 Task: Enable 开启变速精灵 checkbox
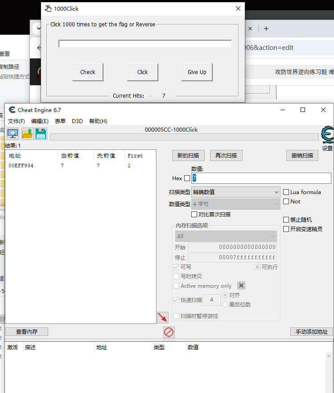coord(286,229)
